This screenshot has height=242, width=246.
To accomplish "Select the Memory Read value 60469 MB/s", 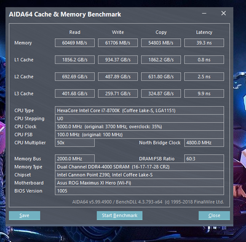I will 74,42.
